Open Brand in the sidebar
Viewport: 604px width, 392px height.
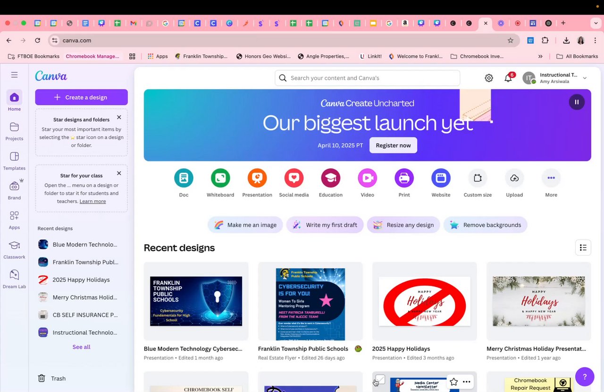point(14,190)
